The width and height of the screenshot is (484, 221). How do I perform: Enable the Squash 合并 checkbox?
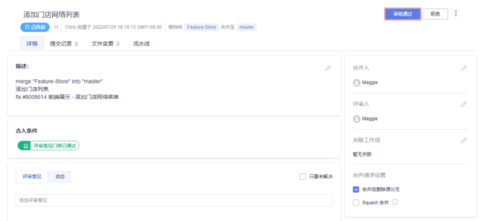[356, 203]
